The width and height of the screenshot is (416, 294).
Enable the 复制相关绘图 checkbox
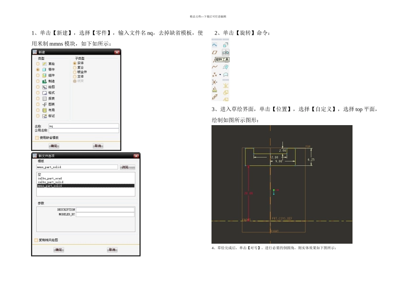click(x=36, y=240)
